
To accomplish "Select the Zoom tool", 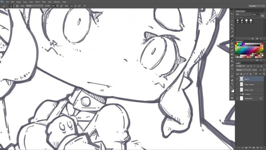I will click(x=232, y=84).
